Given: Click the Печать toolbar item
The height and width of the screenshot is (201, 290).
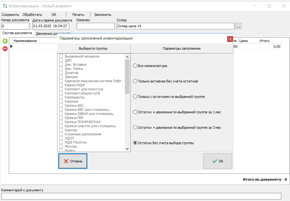Looking at the screenshot, I should coord(78,15).
